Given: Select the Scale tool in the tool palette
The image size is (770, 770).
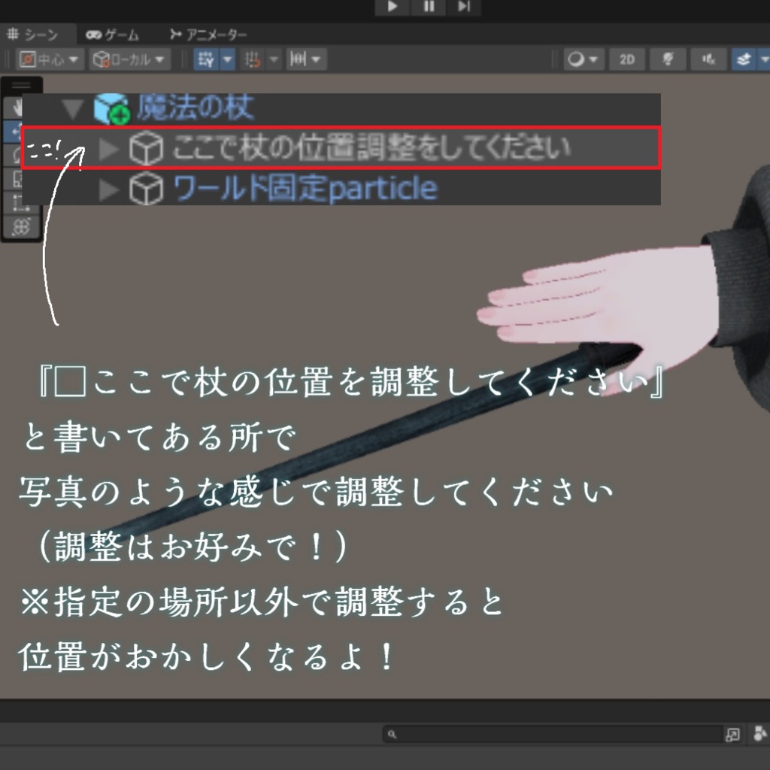Looking at the screenshot, I should click(x=14, y=179).
